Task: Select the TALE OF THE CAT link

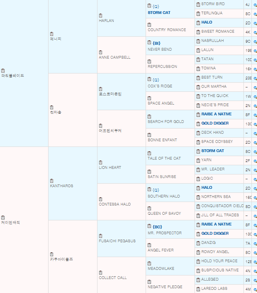Action: point(164,158)
